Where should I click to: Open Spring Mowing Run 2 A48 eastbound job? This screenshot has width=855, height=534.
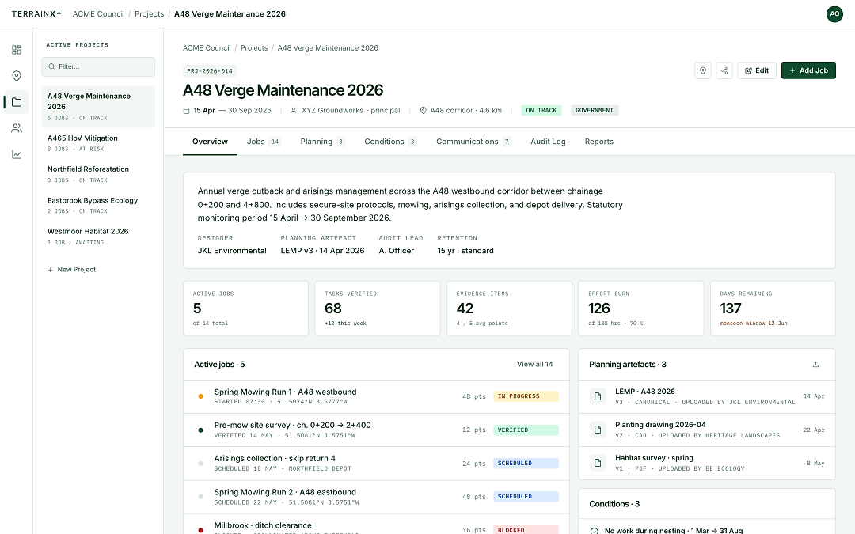376,497
